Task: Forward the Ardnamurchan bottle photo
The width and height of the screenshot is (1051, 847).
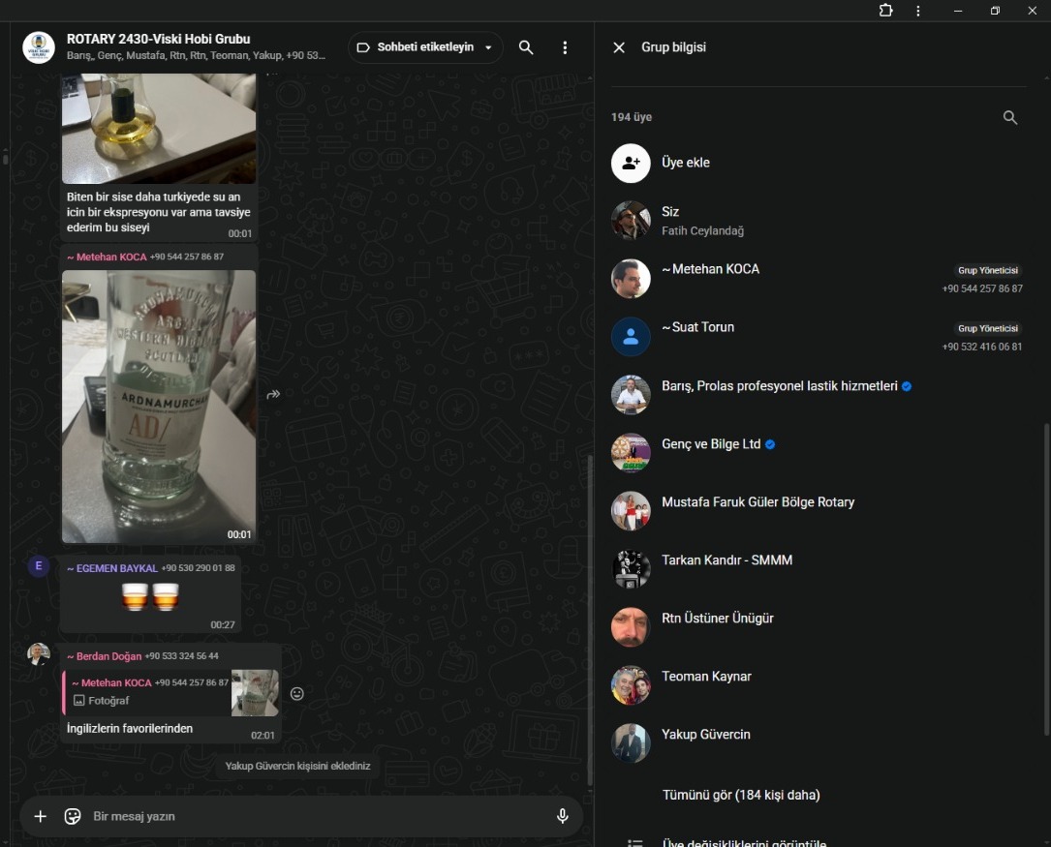Action: (274, 394)
